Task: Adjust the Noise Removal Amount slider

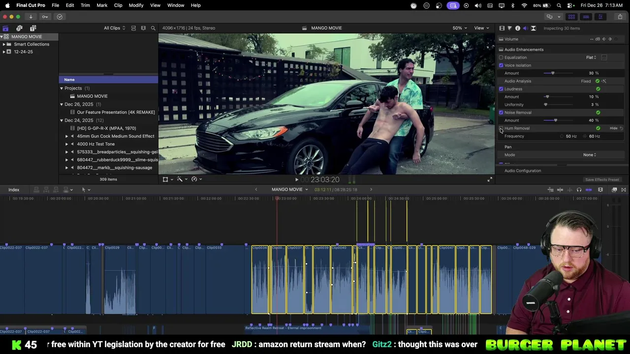Action: (556, 120)
